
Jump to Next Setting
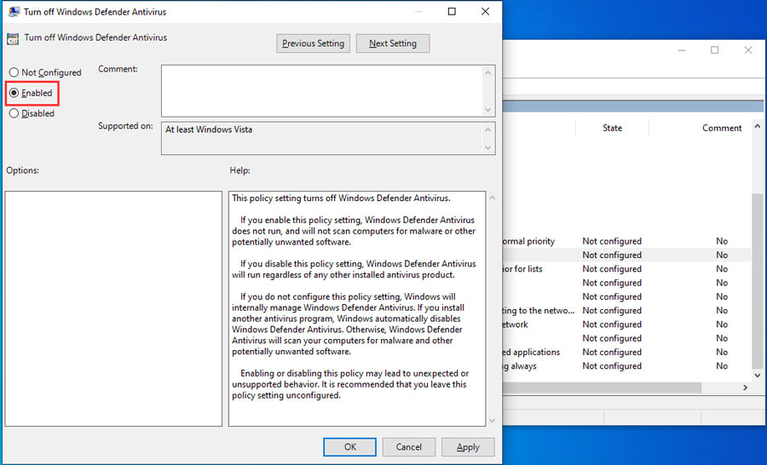tap(392, 43)
